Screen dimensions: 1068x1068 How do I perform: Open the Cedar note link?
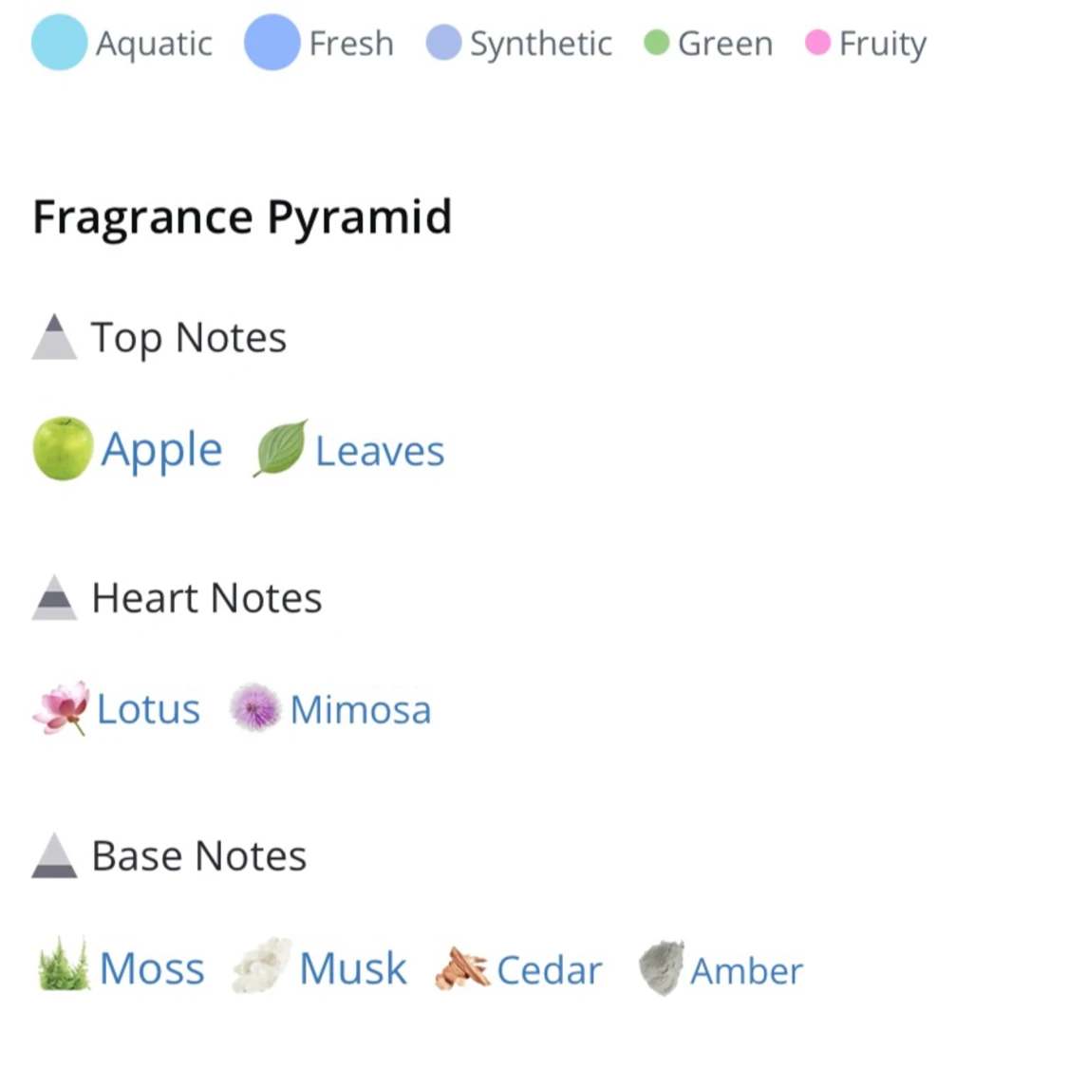point(550,970)
